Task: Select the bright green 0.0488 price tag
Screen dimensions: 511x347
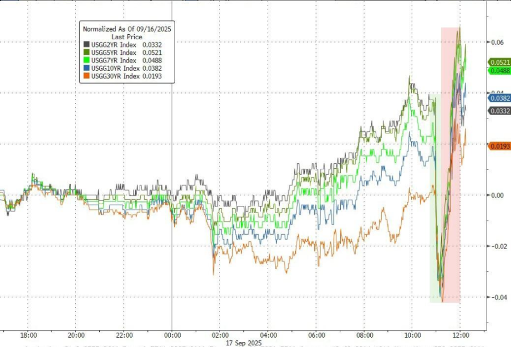Action: coord(499,70)
